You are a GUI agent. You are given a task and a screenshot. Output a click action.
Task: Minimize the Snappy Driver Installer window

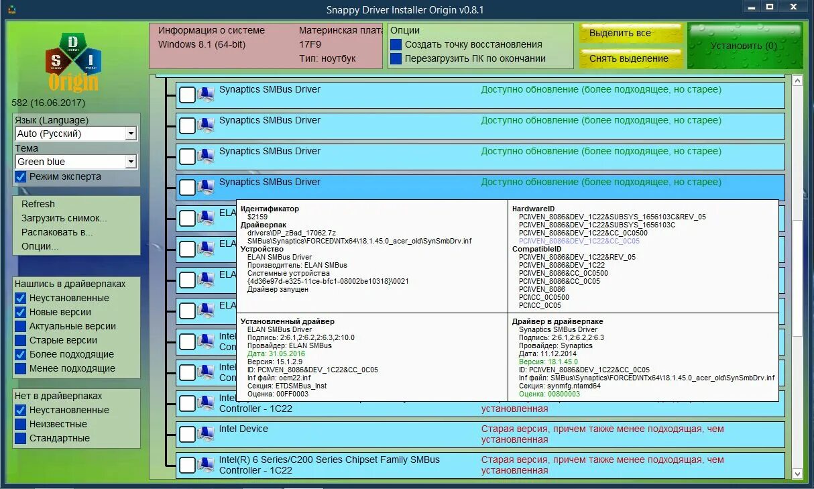coord(751,7)
